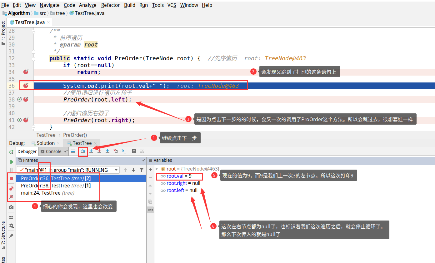Open the Project tool window sidebar
This screenshot has height=263, width=435.
(3, 33)
